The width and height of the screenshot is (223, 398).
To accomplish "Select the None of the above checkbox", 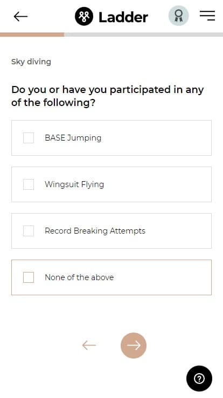I will coord(29,277).
